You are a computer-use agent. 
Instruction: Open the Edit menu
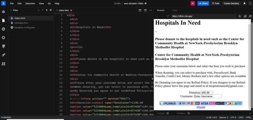click(19, 3)
